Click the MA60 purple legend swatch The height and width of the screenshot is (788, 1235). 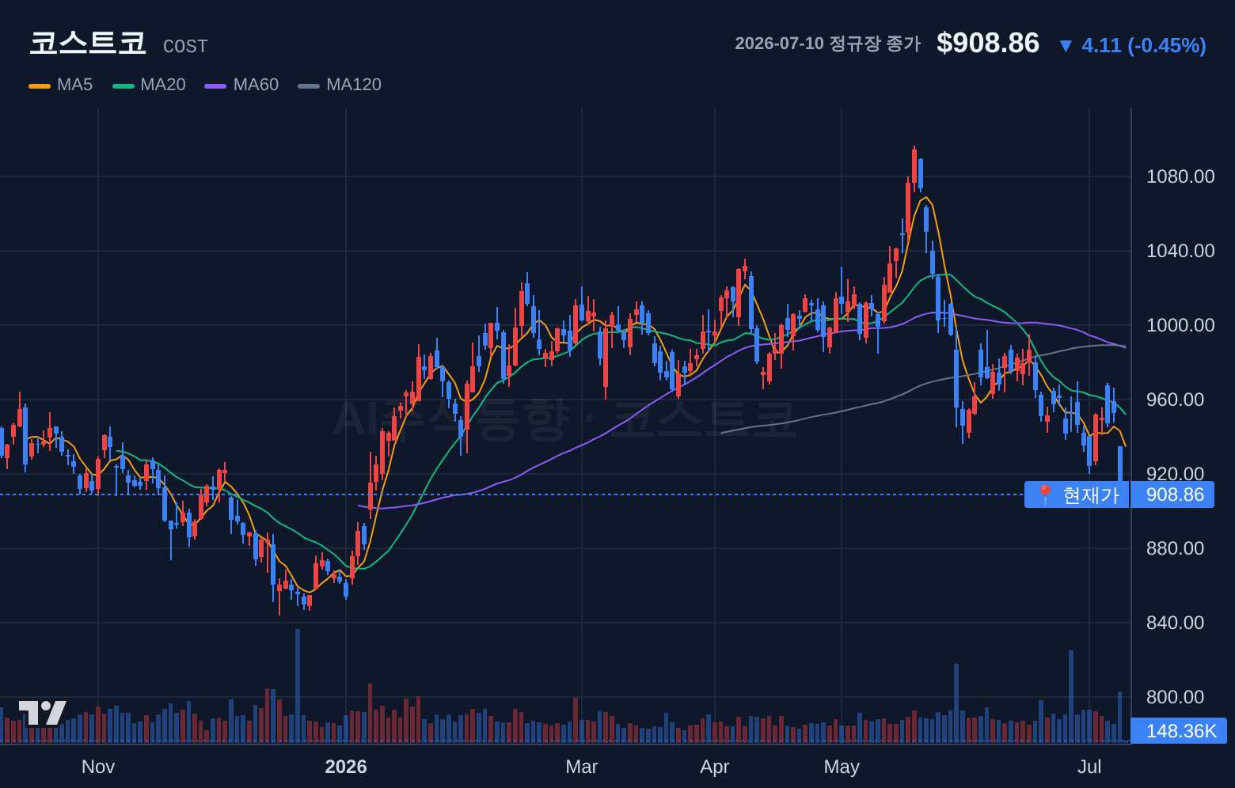[215, 85]
